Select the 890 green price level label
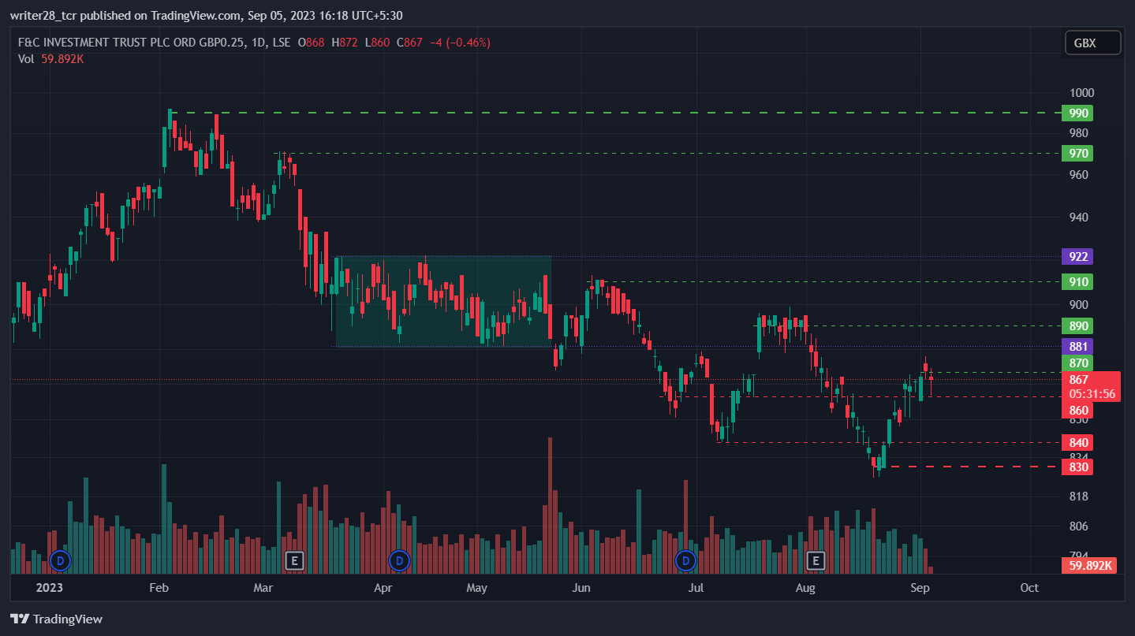The height and width of the screenshot is (636, 1135). coord(1079,325)
